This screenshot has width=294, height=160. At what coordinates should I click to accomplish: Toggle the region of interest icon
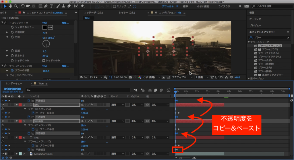pos(163,77)
